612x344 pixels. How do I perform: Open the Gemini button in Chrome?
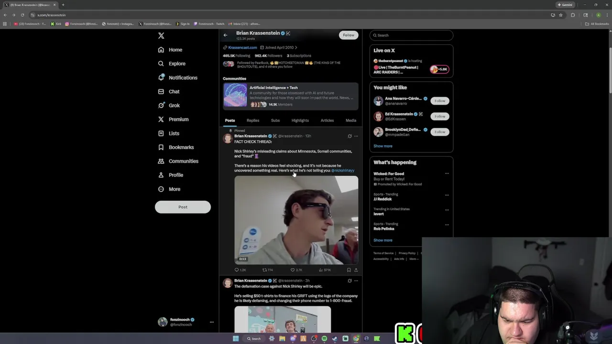click(565, 5)
